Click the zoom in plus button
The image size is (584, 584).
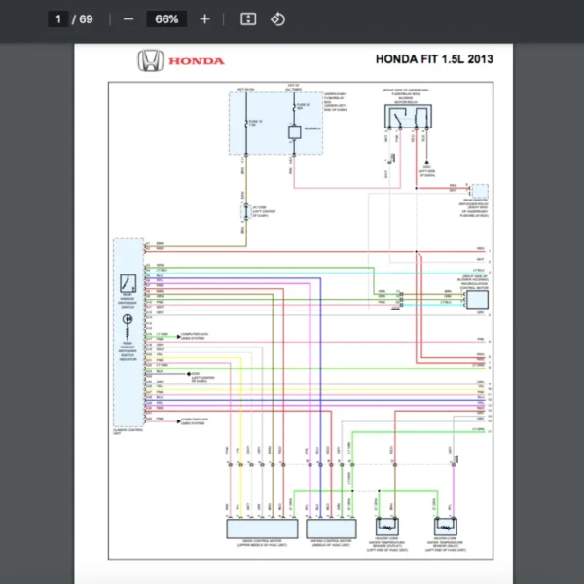(x=204, y=19)
